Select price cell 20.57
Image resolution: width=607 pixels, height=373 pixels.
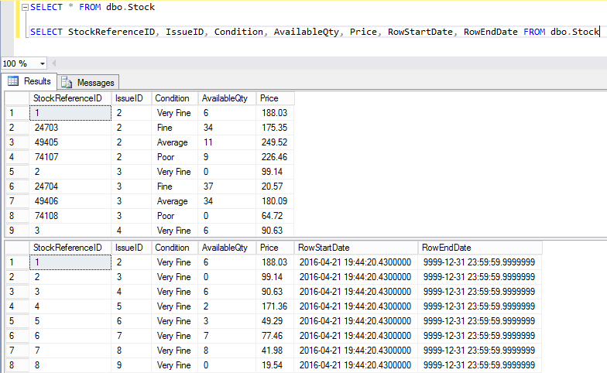[276, 186]
